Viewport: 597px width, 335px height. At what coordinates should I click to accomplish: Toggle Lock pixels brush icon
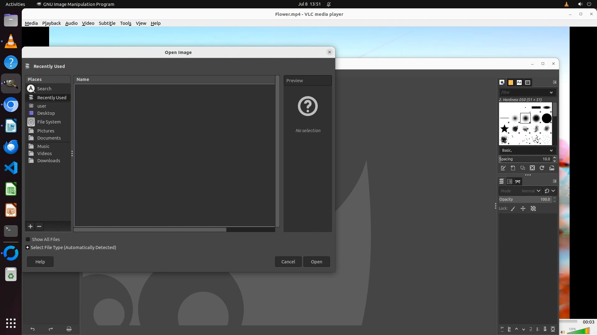513,209
